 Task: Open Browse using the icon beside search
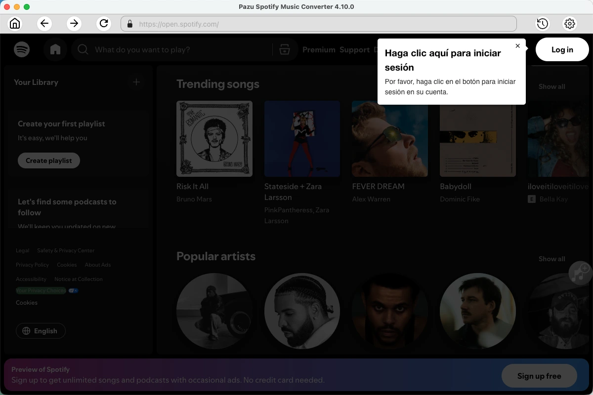pos(285,49)
